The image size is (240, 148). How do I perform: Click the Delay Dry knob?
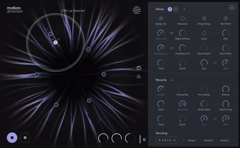(x=204, y=63)
